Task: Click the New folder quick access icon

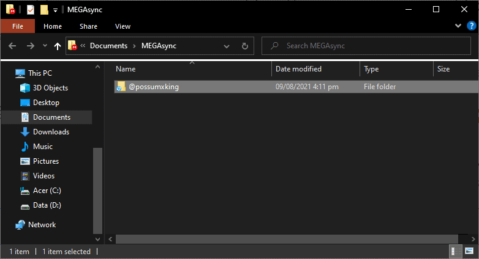Action: [x=44, y=10]
